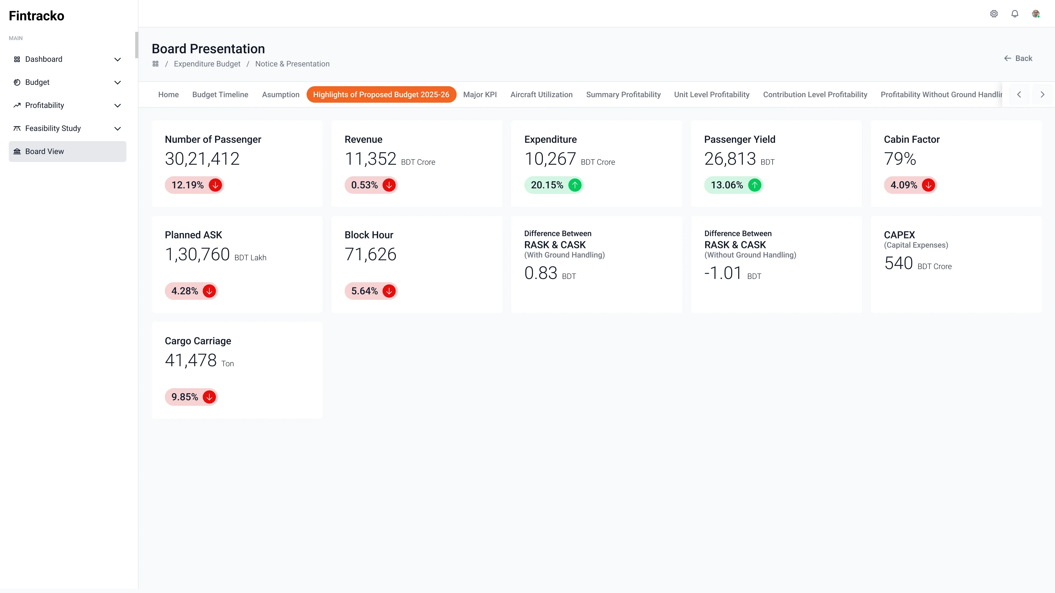Expand the Feasibility Study chevron

(x=118, y=128)
